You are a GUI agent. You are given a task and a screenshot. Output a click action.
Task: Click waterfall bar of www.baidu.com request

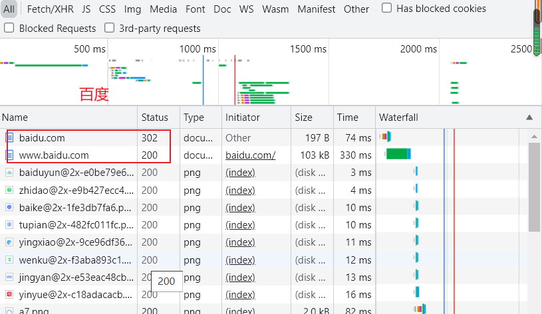[x=398, y=154]
